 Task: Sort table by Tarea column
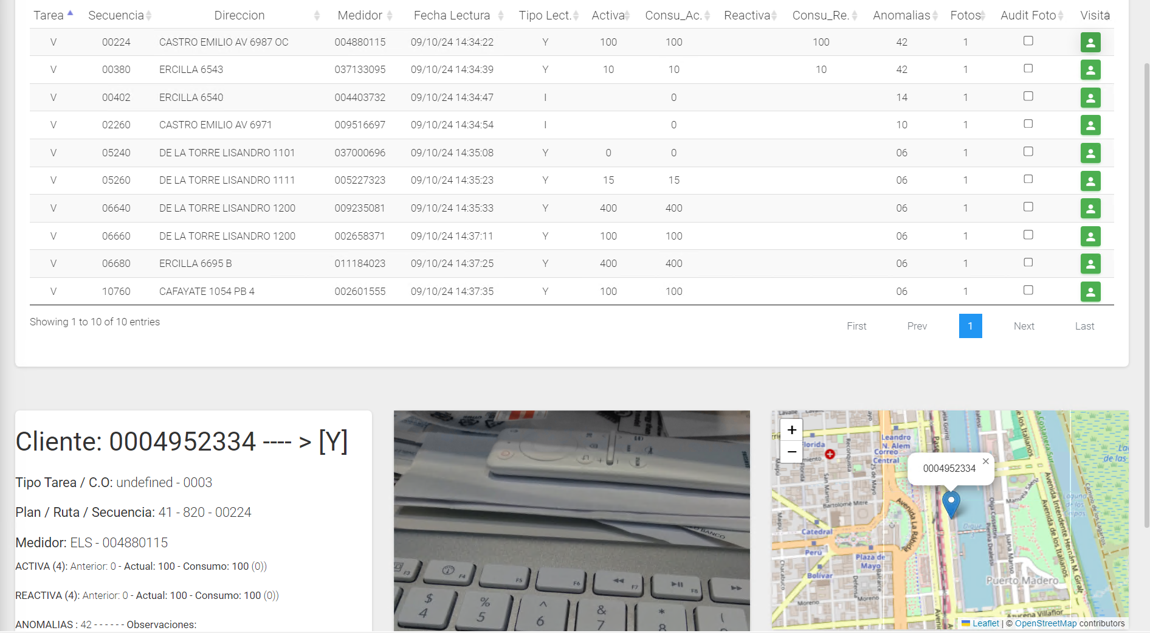[53, 15]
